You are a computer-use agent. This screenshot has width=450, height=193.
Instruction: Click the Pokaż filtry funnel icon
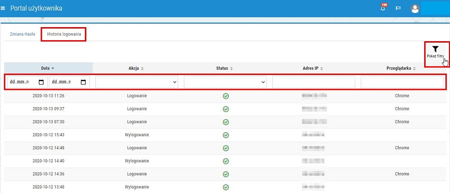click(435, 49)
